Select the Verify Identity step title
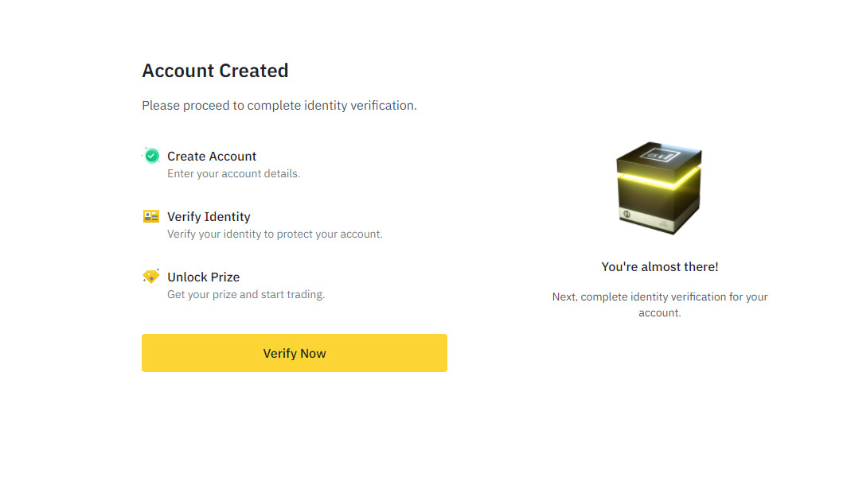847x477 pixels. coord(209,216)
